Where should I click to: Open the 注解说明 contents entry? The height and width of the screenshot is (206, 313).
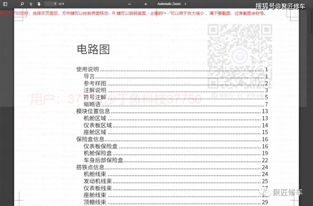(176, 90)
